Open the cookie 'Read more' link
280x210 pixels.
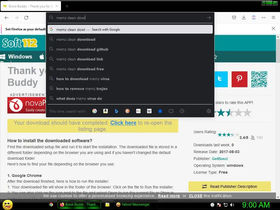click(169, 196)
